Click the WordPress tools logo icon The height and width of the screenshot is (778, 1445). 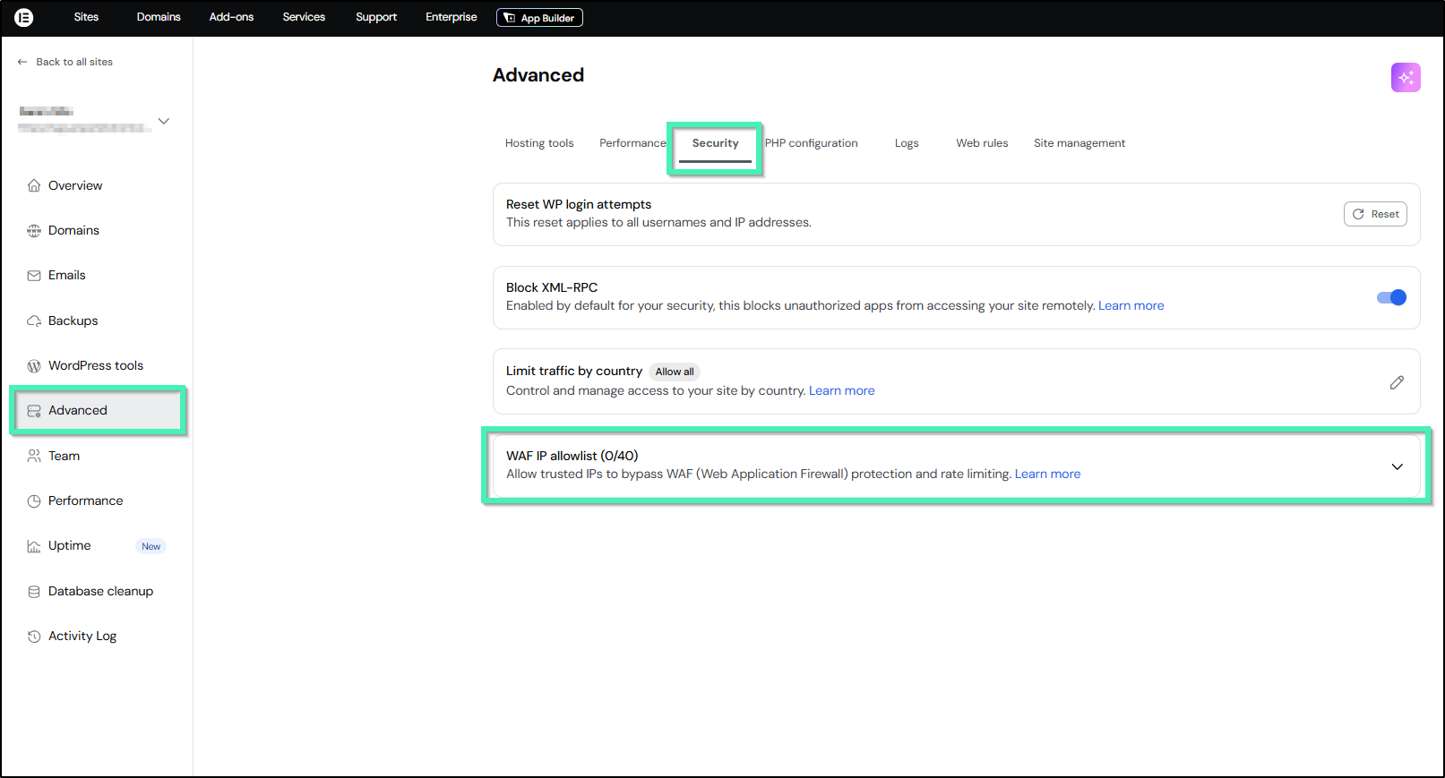34,365
